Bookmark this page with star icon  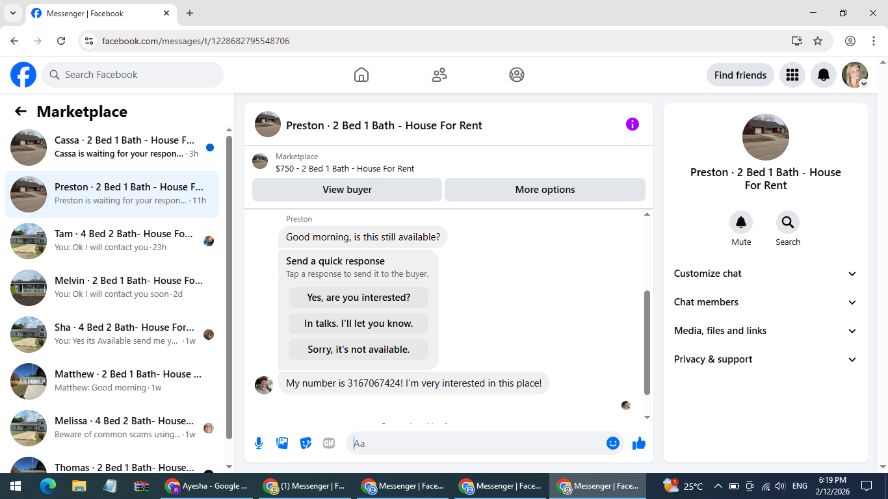[x=818, y=41]
